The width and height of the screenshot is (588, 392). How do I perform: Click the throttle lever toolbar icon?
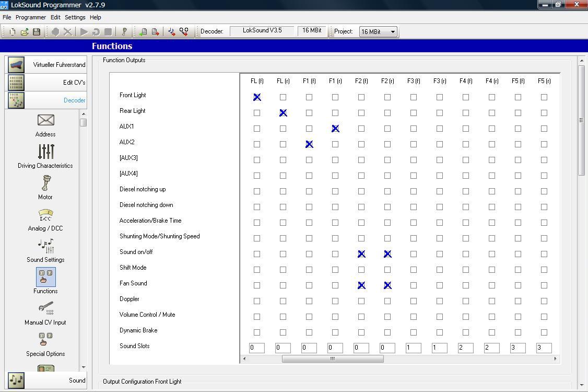click(124, 32)
